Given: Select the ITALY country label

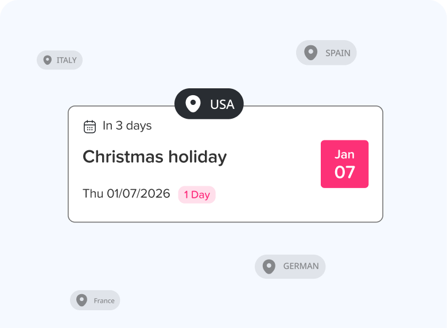Looking at the screenshot, I should point(67,60).
